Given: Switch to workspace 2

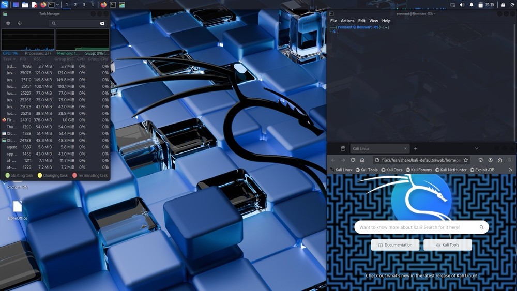Looking at the screenshot, I should tap(75, 5).
